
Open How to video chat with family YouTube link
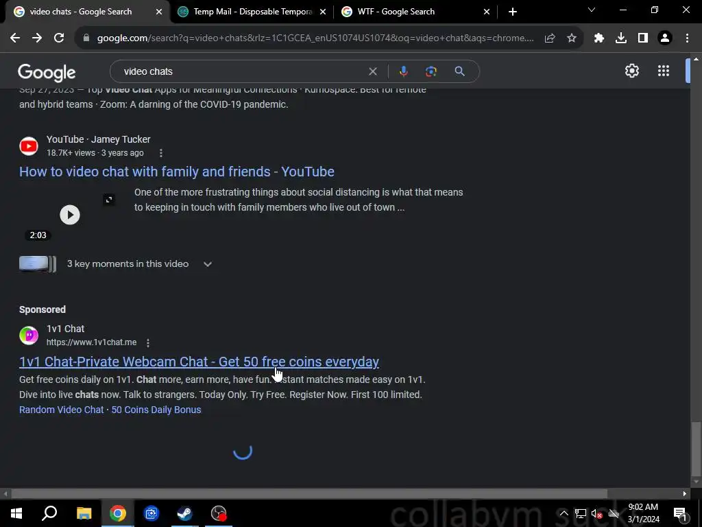177,172
